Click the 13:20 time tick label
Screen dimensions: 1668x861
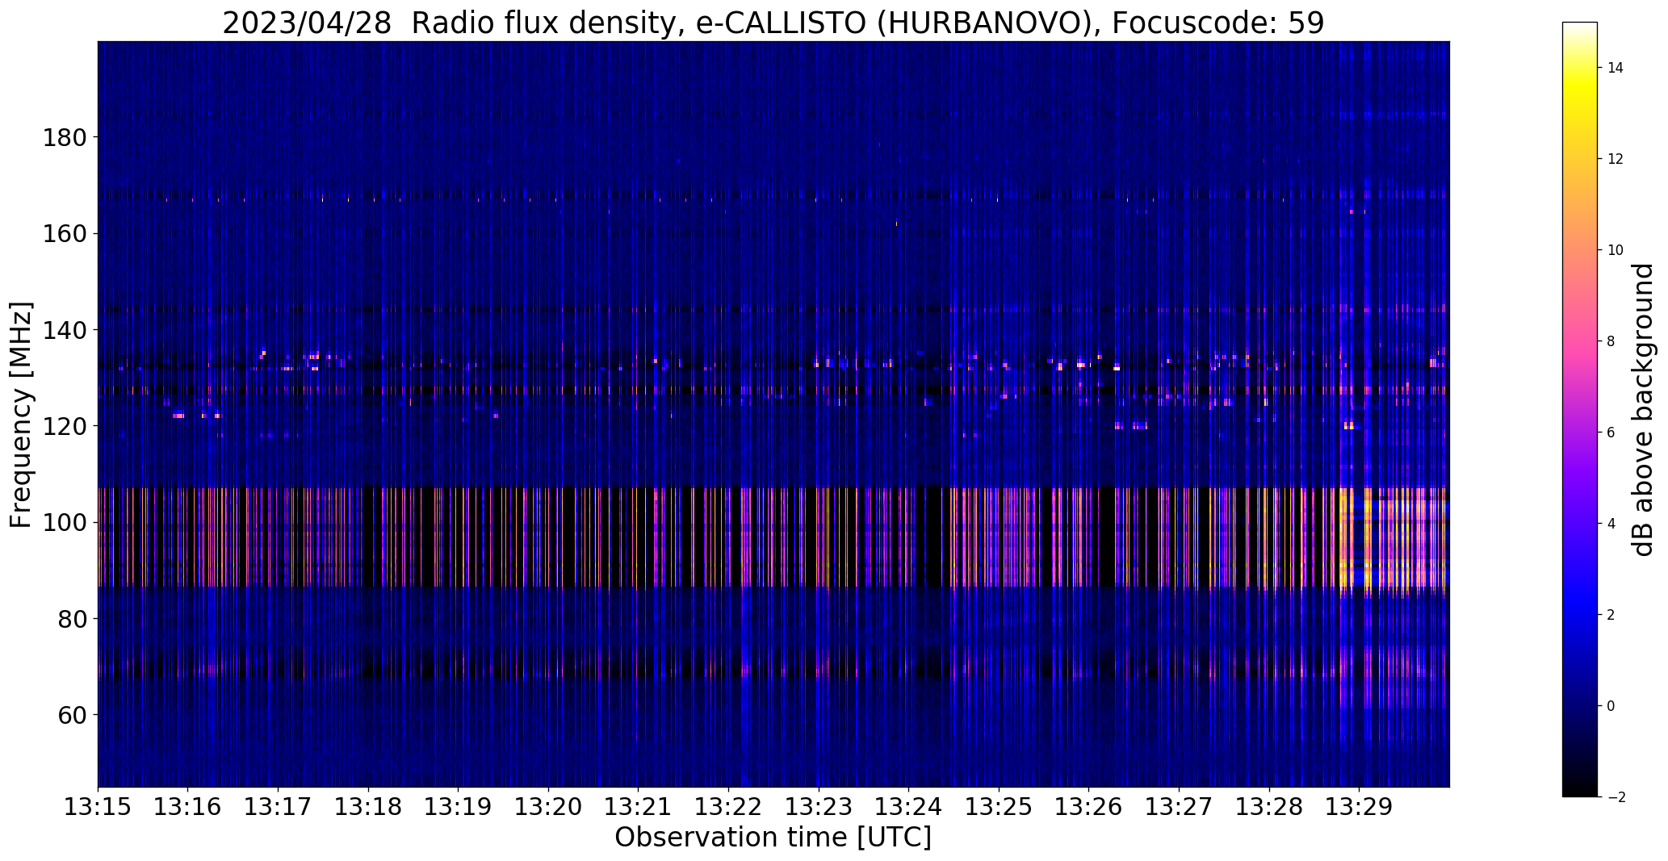click(549, 807)
